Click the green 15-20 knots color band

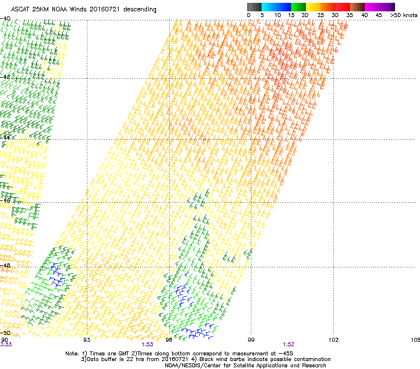(x=299, y=7)
